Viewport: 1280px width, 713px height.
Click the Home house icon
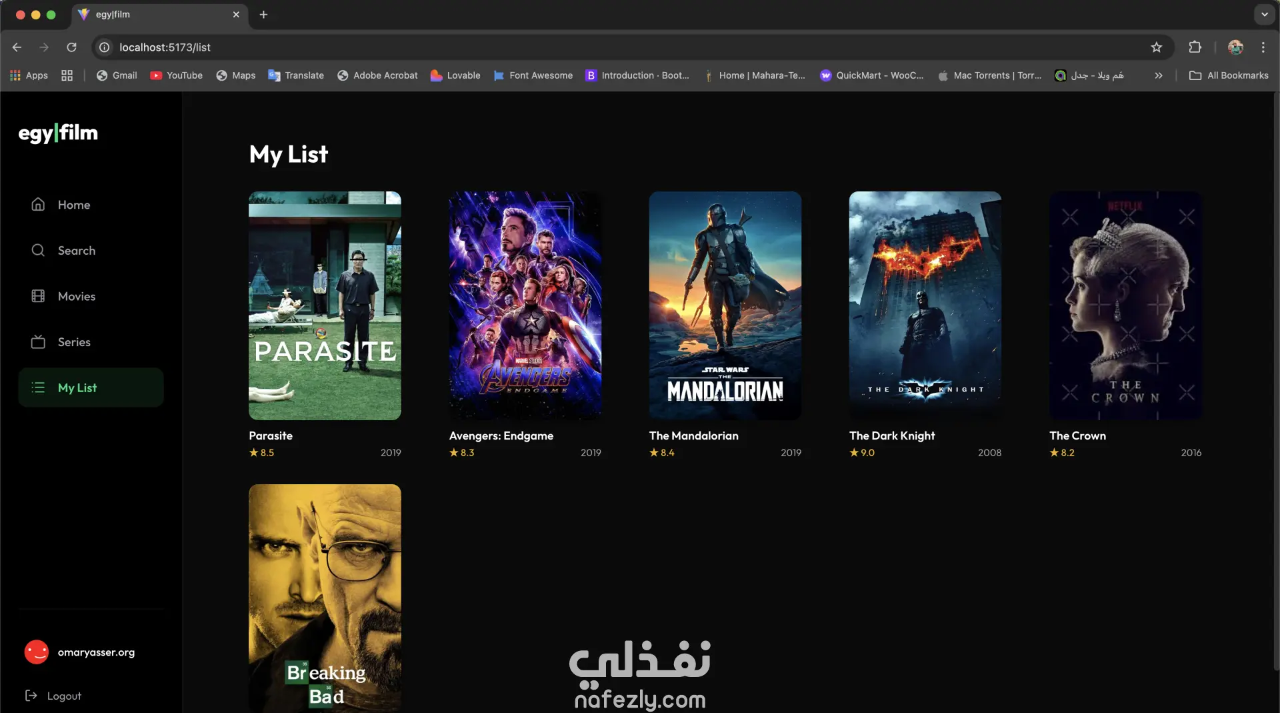[38, 205]
